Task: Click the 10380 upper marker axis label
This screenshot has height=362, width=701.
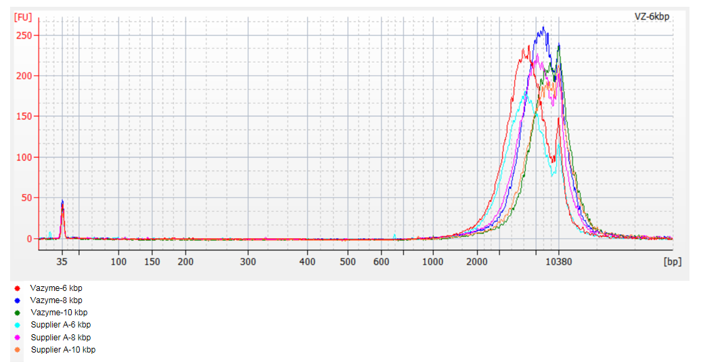Action: pos(558,261)
